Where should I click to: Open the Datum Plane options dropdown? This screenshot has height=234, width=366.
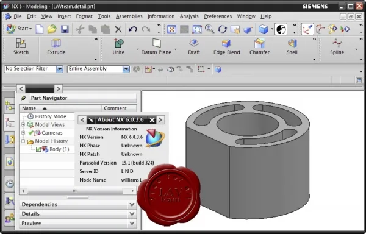(176, 49)
